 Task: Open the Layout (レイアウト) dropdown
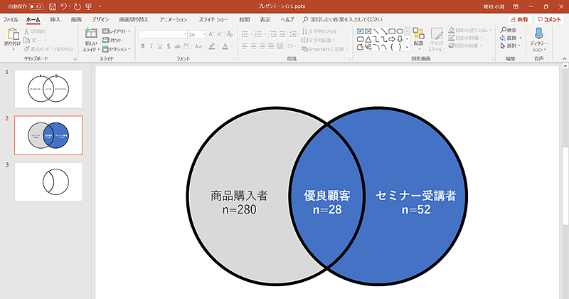coord(116,31)
